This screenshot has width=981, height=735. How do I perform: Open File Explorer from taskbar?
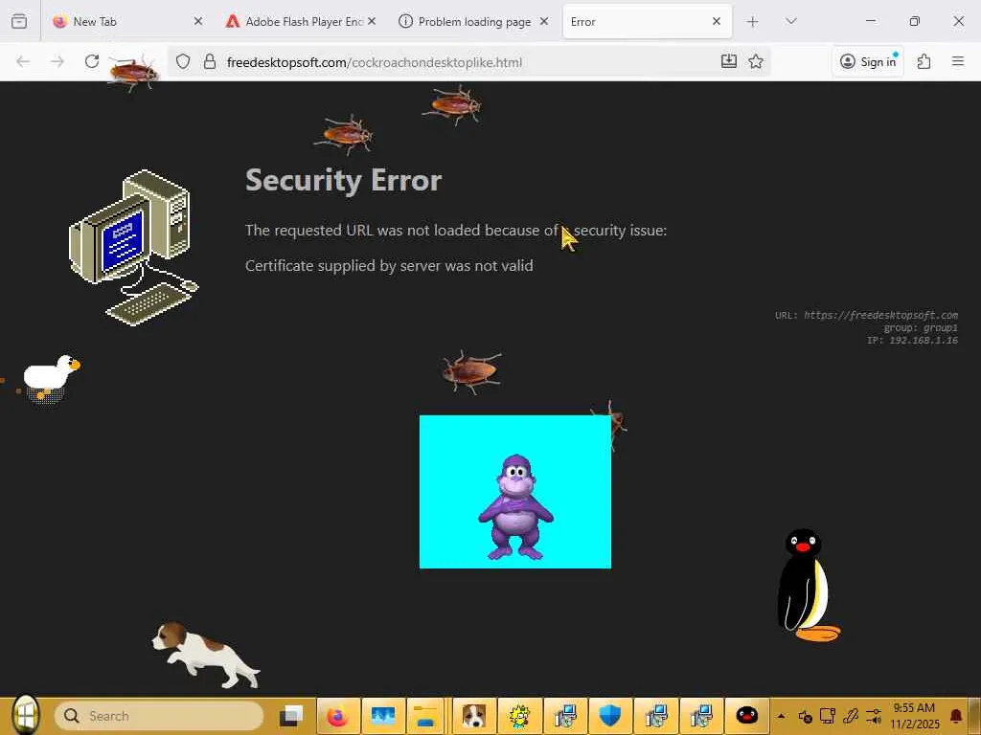(425, 716)
